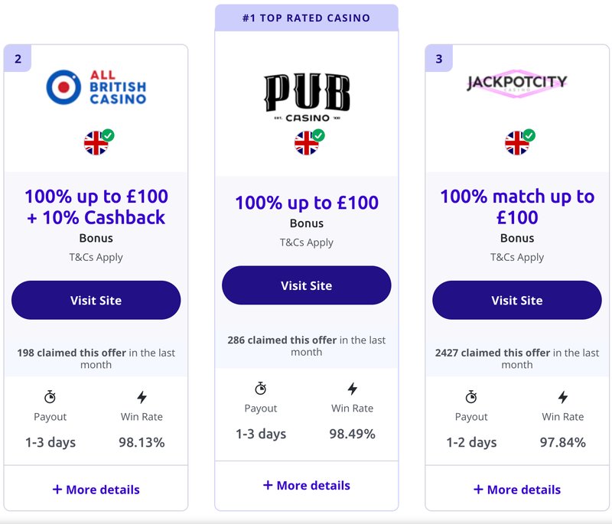Click the UK flag icon under PUB Casino
This screenshot has width=612, height=524.
point(304,142)
